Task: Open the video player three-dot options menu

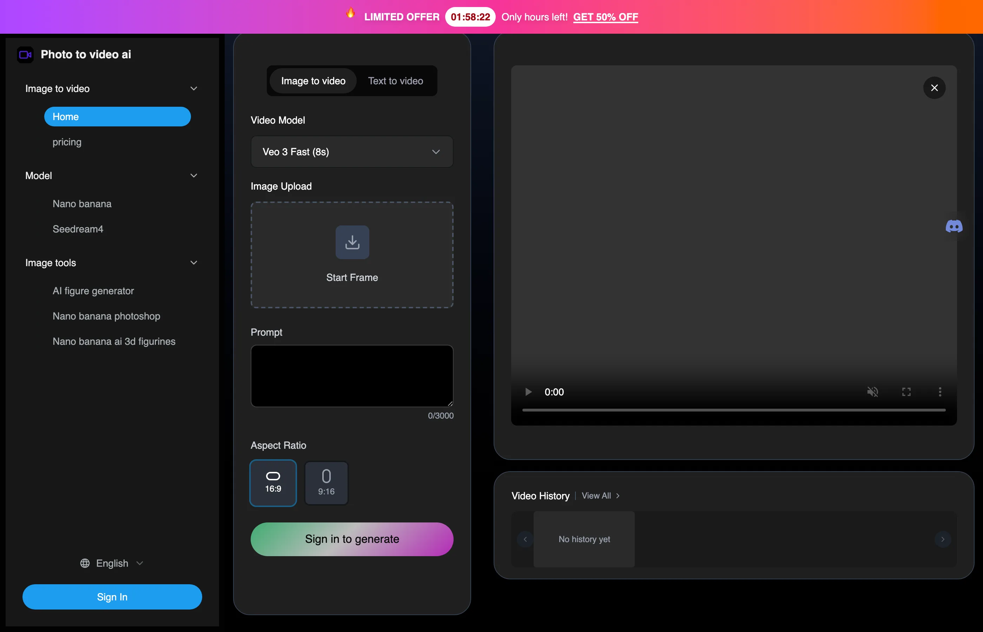Action: click(x=940, y=391)
